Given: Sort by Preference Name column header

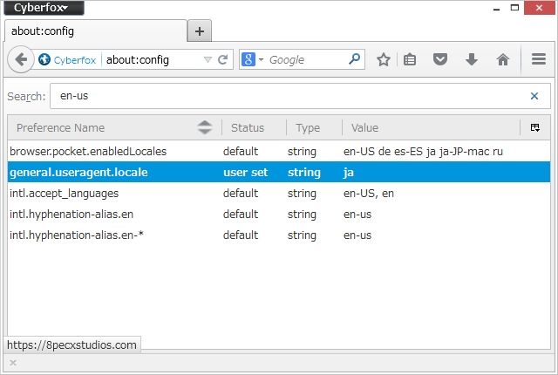Looking at the screenshot, I should [x=114, y=127].
